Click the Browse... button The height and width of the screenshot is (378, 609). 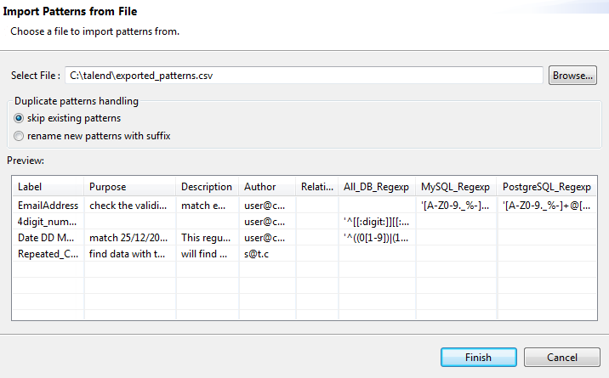(x=572, y=76)
